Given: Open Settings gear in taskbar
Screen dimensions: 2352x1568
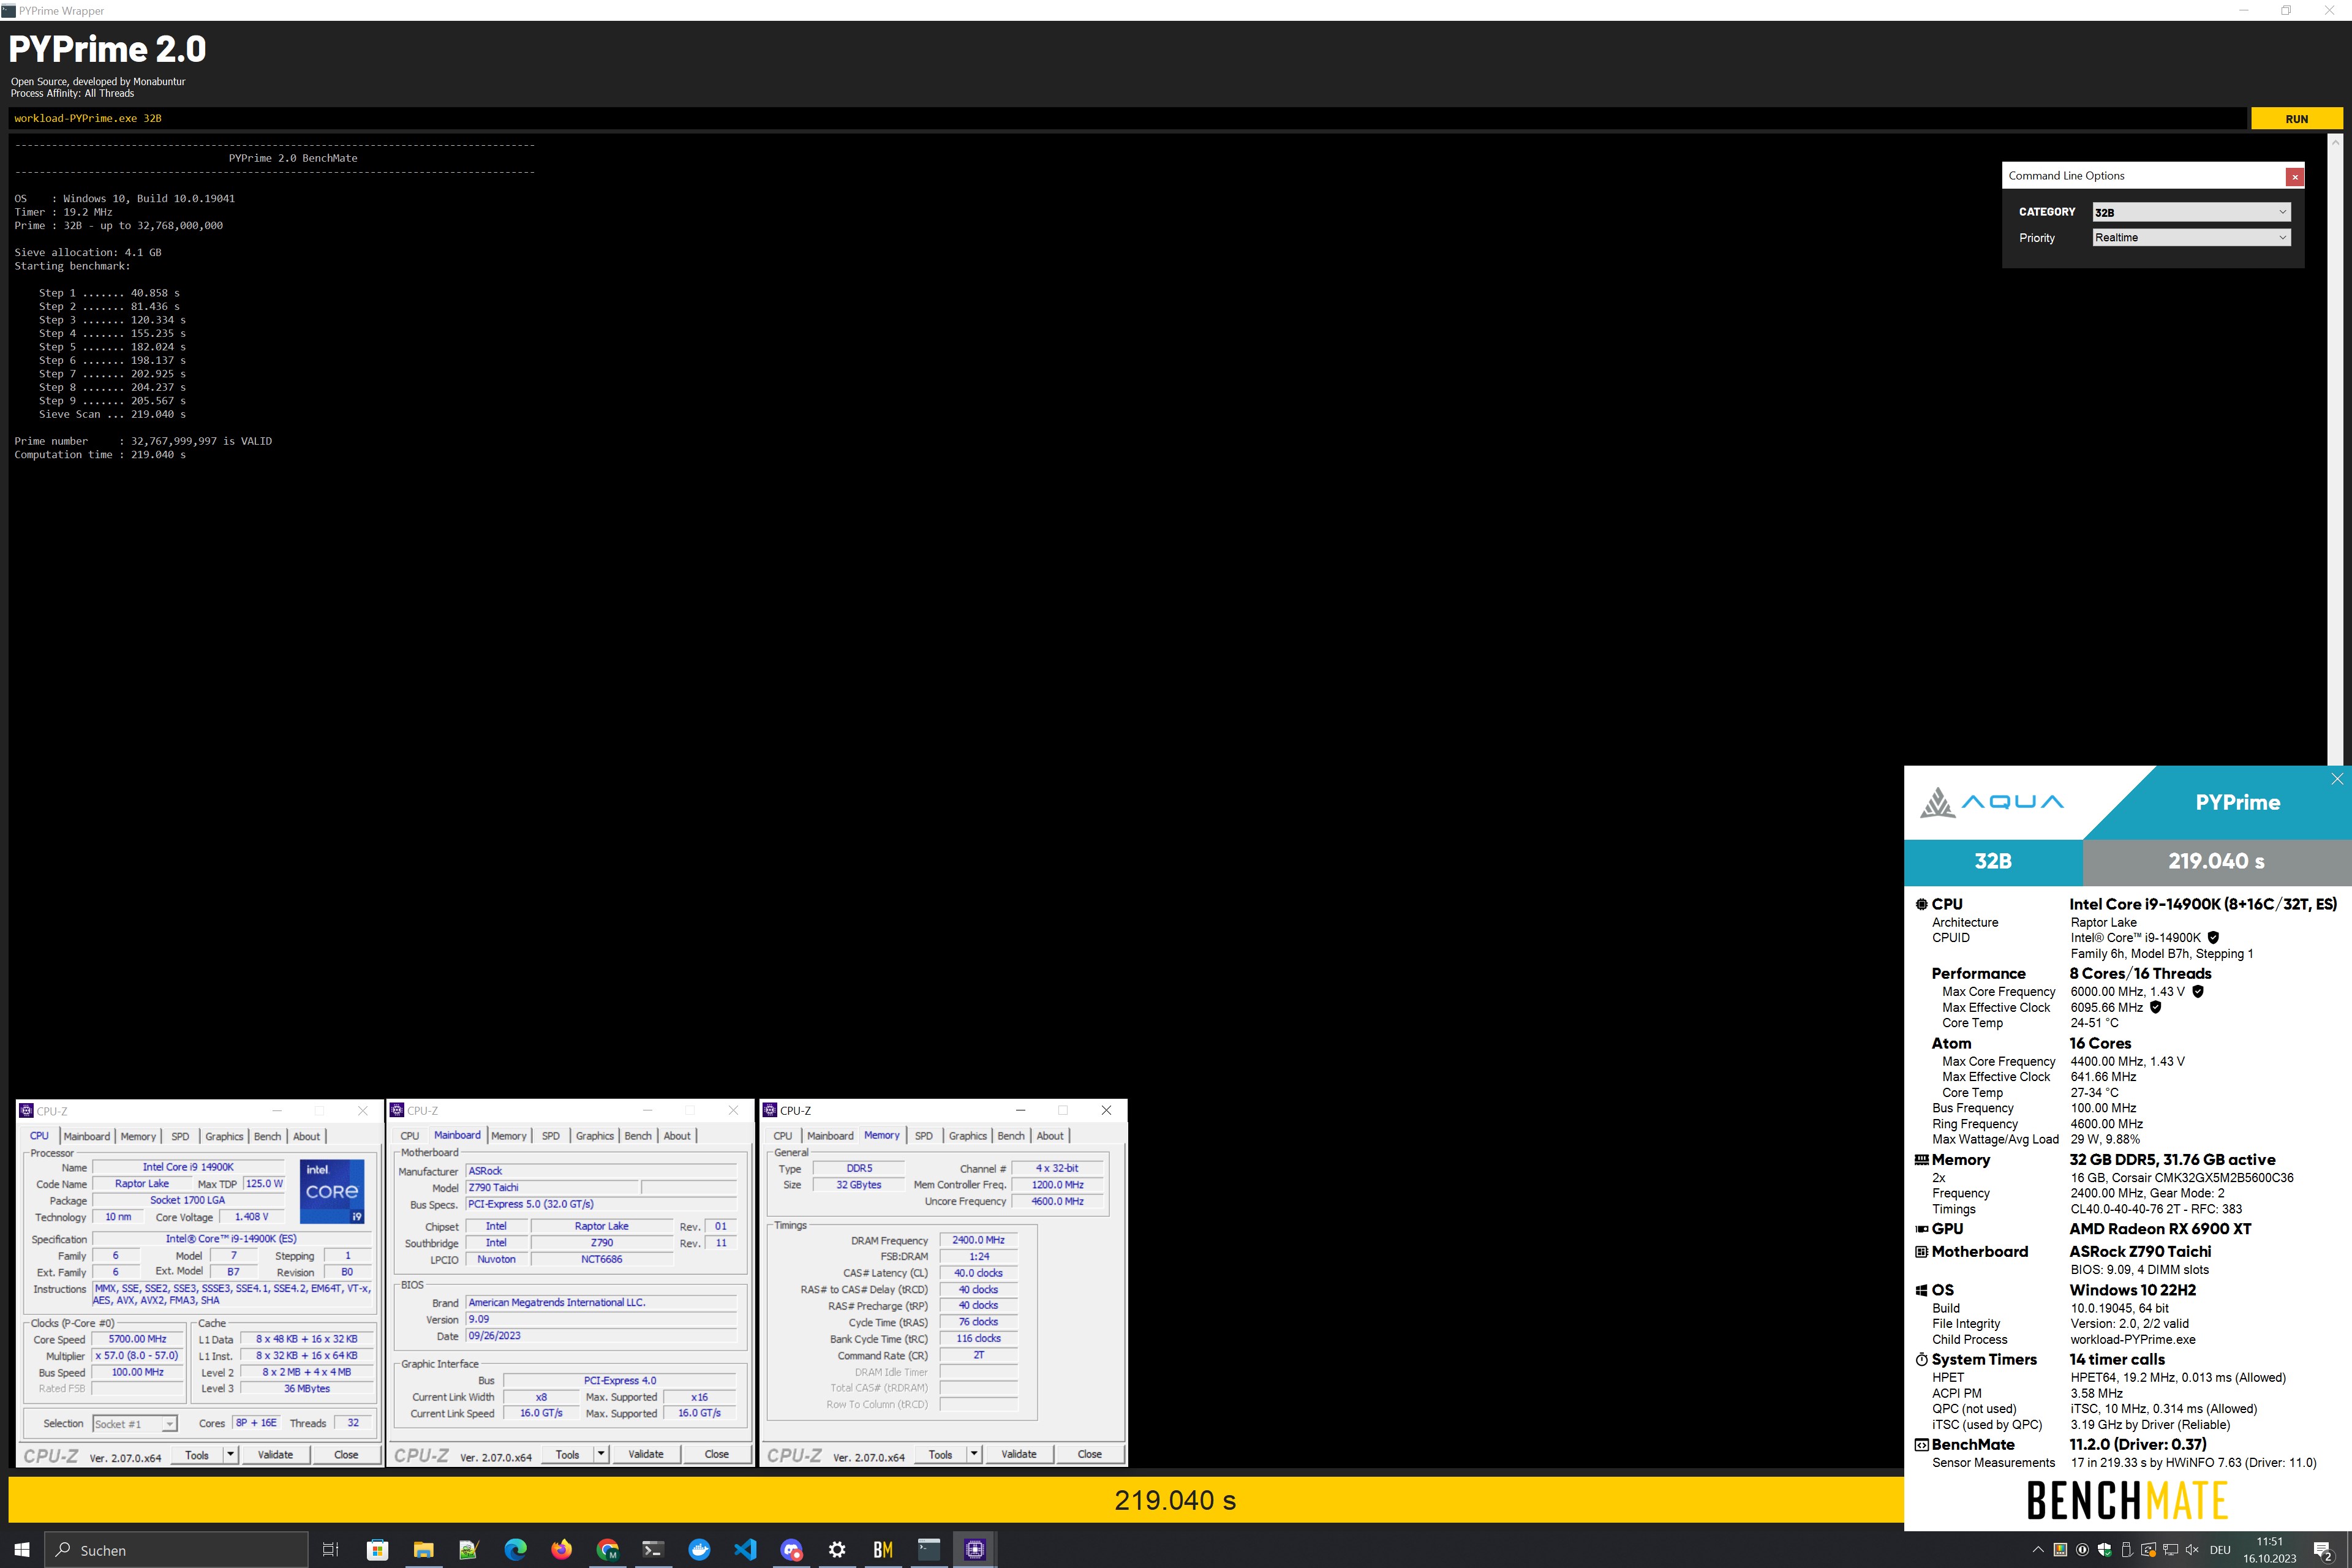Looking at the screenshot, I should (x=837, y=1549).
